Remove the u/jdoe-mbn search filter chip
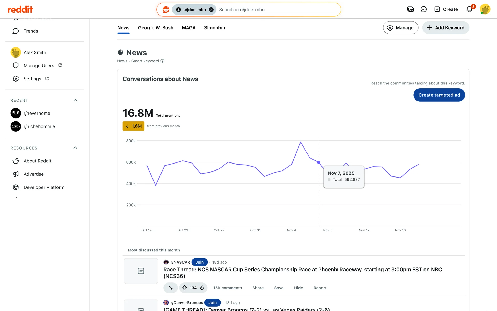Viewport: 497px width, 311px height. click(211, 10)
